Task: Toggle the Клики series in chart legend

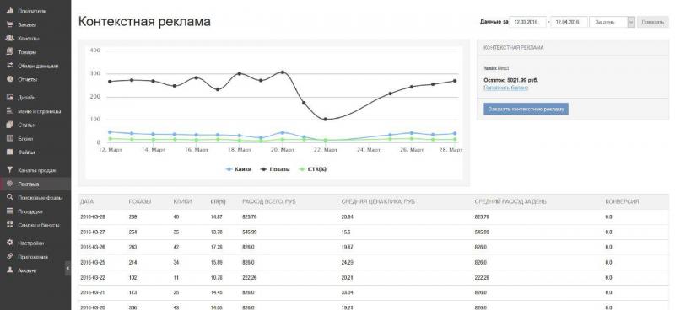Action: pos(239,169)
